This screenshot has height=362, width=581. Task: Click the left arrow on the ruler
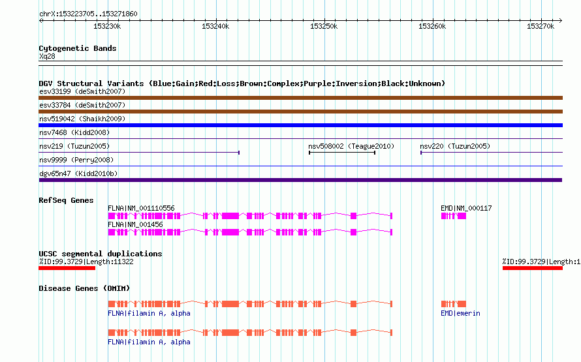(x=40, y=20)
